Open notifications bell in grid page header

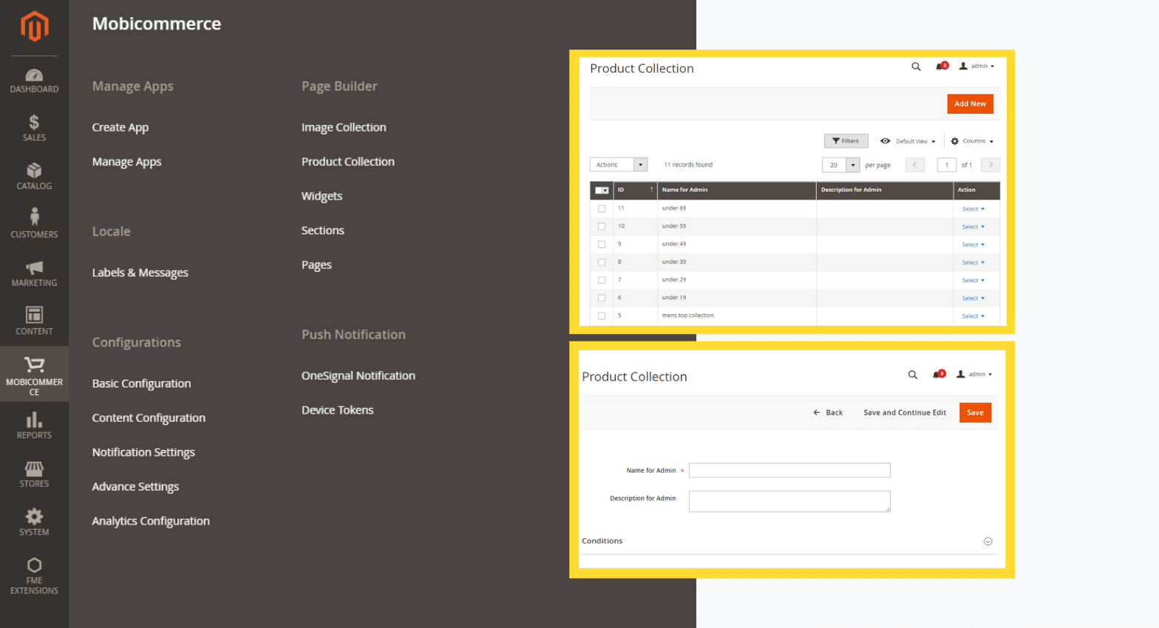point(941,66)
